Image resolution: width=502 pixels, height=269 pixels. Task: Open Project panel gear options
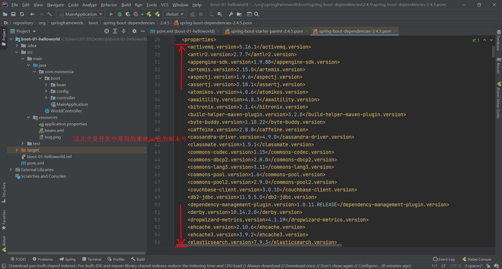pyautogui.click(x=134, y=31)
